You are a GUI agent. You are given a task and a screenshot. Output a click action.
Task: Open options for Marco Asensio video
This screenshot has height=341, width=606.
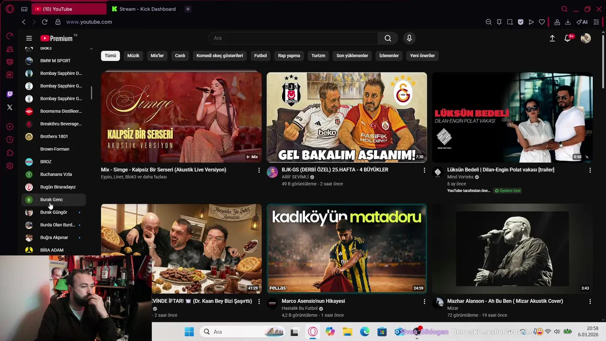[x=424, y=301]
